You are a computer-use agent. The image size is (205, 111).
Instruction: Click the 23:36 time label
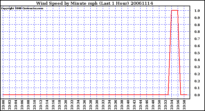116,105
